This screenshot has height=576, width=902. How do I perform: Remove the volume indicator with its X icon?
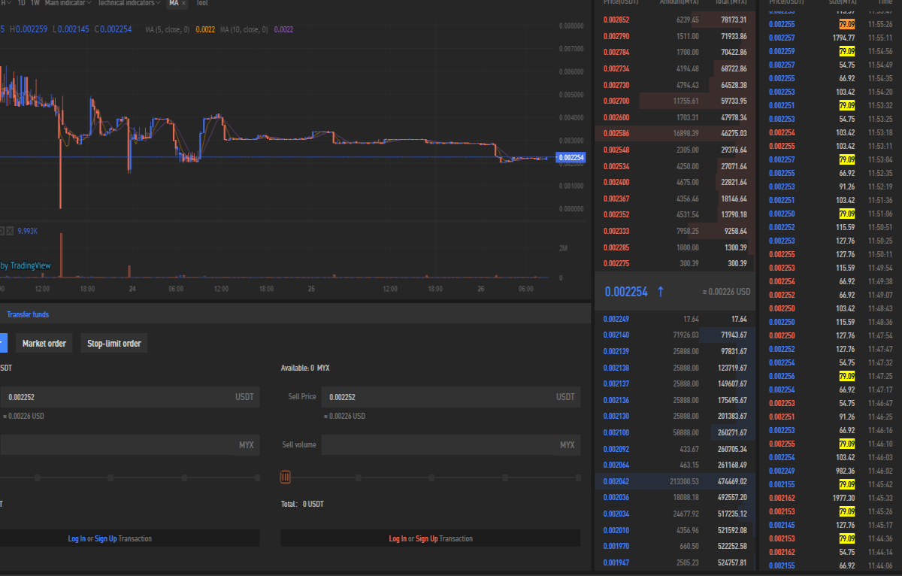[10, 231]
